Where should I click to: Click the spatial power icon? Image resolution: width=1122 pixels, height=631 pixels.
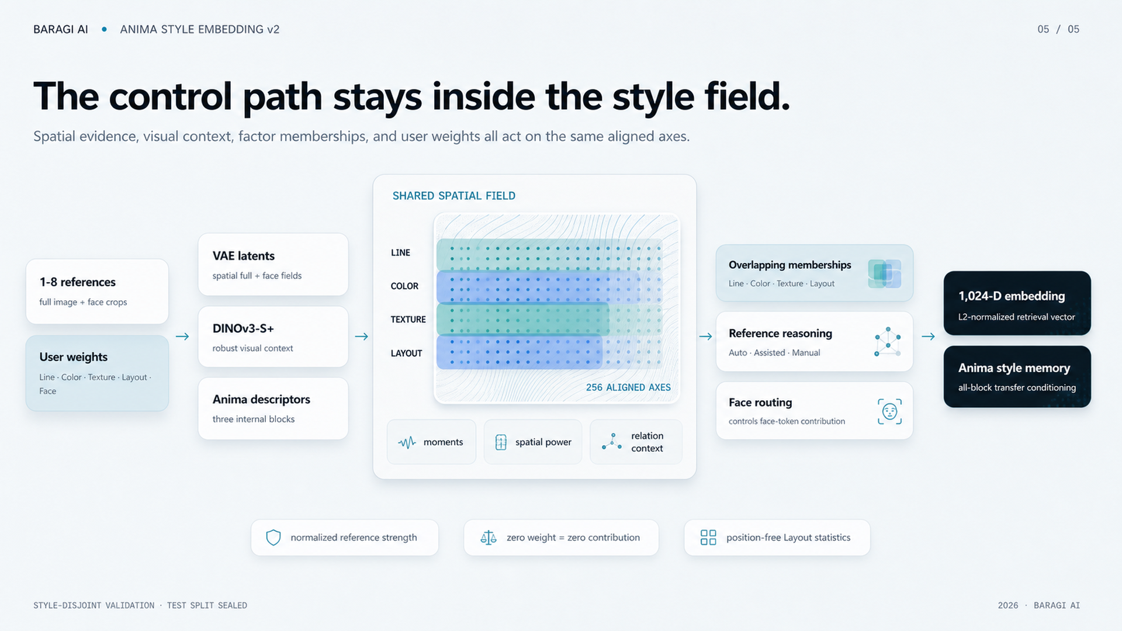pos(501,442)
